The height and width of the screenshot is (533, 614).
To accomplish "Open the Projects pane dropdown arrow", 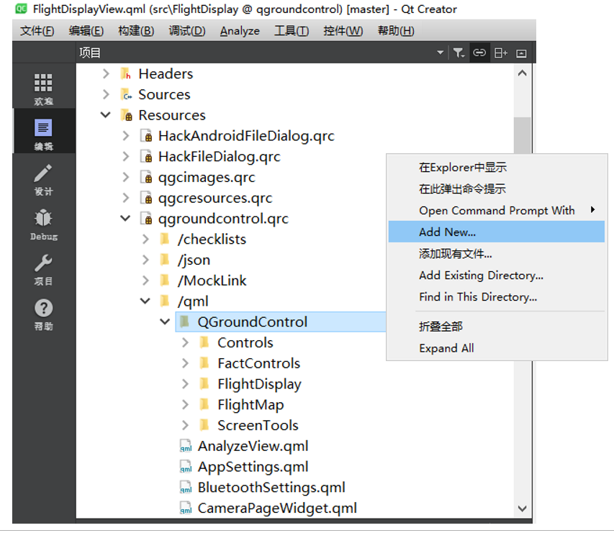I will 440,53.
